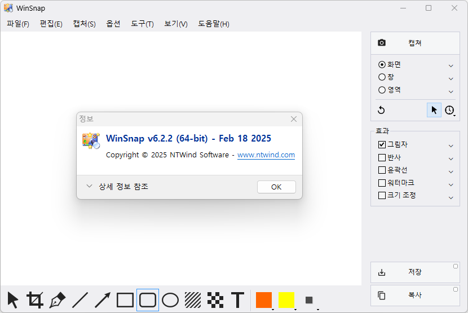
Task: Open the orange outline color swatch
Action: [264, 300]
